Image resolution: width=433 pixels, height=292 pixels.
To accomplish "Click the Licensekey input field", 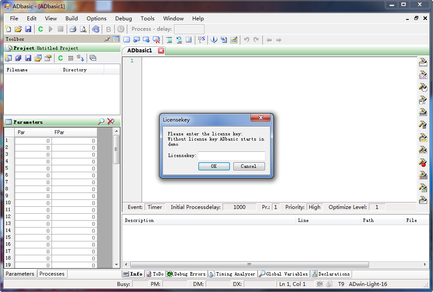I will [231, 156].
